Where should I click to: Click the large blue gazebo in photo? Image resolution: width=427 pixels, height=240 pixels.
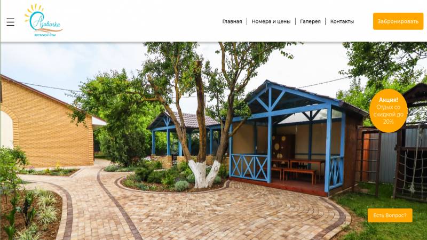[297, 138]
